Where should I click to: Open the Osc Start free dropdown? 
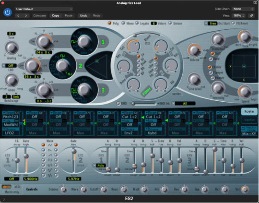click(211, 24)
